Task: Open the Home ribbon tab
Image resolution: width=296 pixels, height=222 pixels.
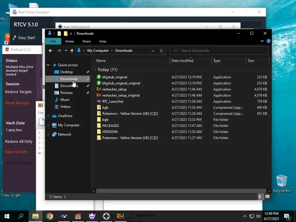Action: (70, 41)
